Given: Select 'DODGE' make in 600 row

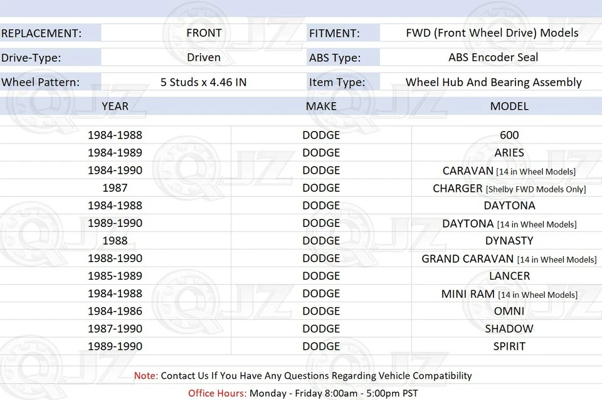Looking at the screenshot, I should (x=321, y=135).
